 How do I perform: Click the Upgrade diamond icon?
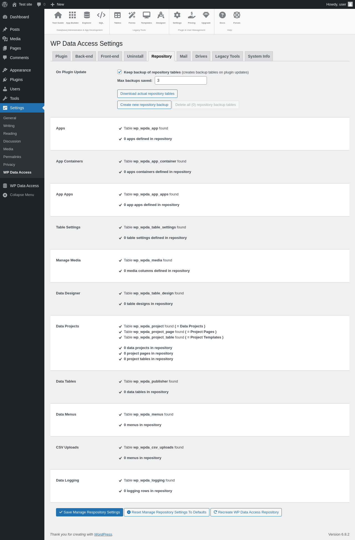tap(206, 15)
